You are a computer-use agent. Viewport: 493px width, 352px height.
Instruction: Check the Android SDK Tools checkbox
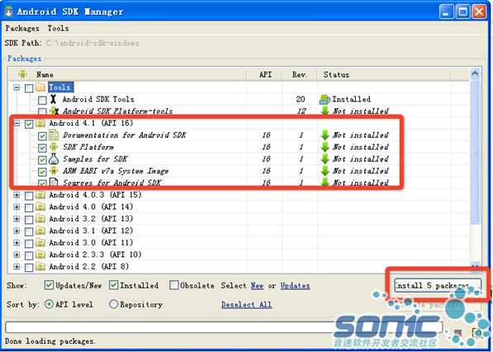(42, 100)
